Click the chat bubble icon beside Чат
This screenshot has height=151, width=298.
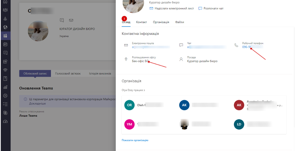[181, 45]
